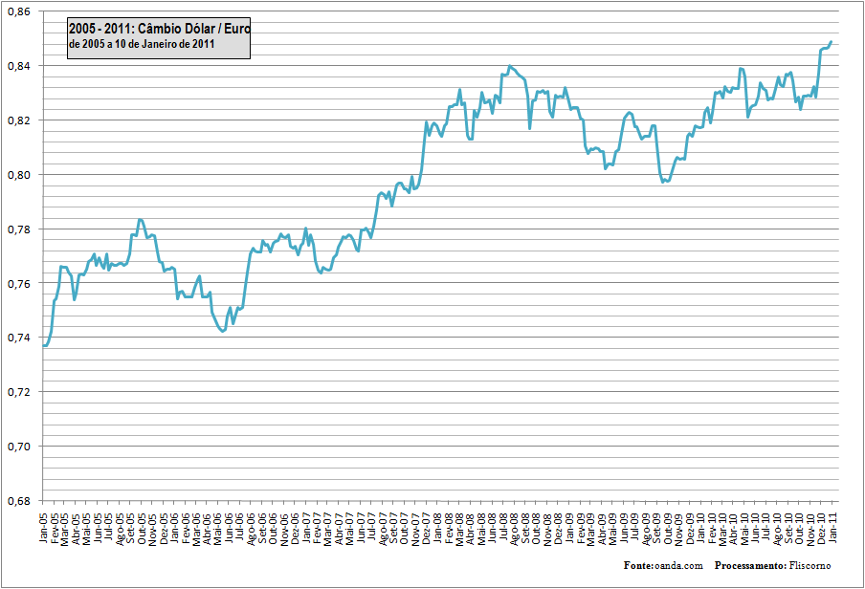This screenshot has height=589, width=865.
Task: Click the y-axis label 0,78
Action: pos(19,229)
